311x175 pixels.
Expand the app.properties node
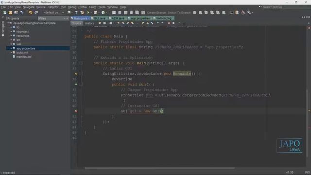point(11,48)
